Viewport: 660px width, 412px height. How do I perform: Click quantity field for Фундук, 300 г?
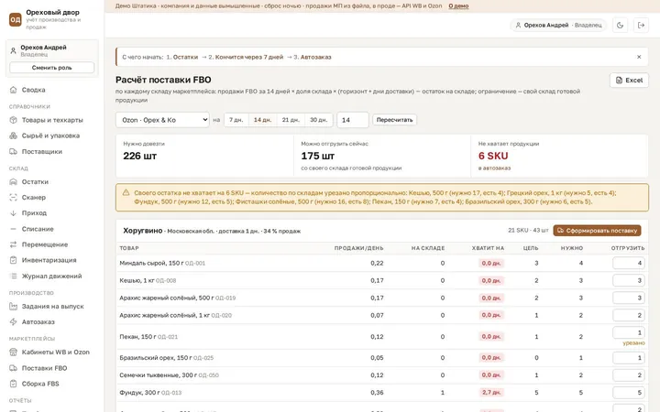[629, 393]
